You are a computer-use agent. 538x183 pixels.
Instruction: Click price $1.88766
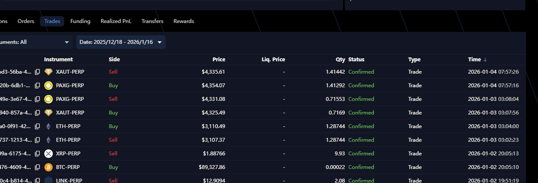pyautogui.click(x=214, y=153)
